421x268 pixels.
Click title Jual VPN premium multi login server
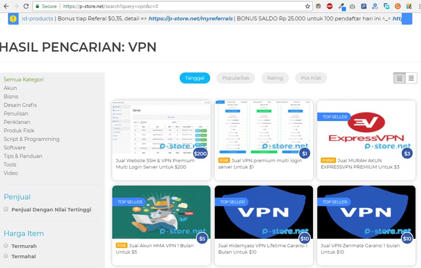(x=260, y=164)
